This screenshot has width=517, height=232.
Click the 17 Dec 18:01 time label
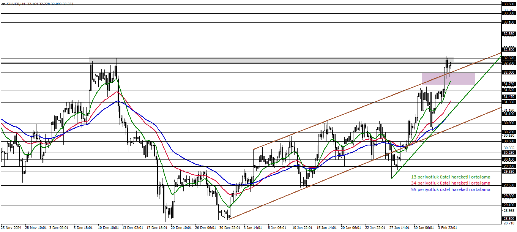point(157,228)
